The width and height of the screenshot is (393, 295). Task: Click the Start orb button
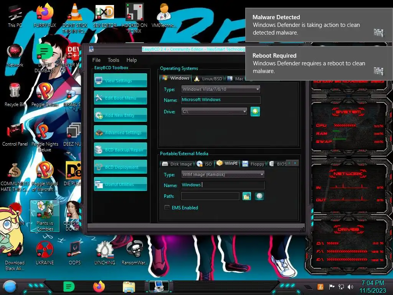(x=10, y=287)
